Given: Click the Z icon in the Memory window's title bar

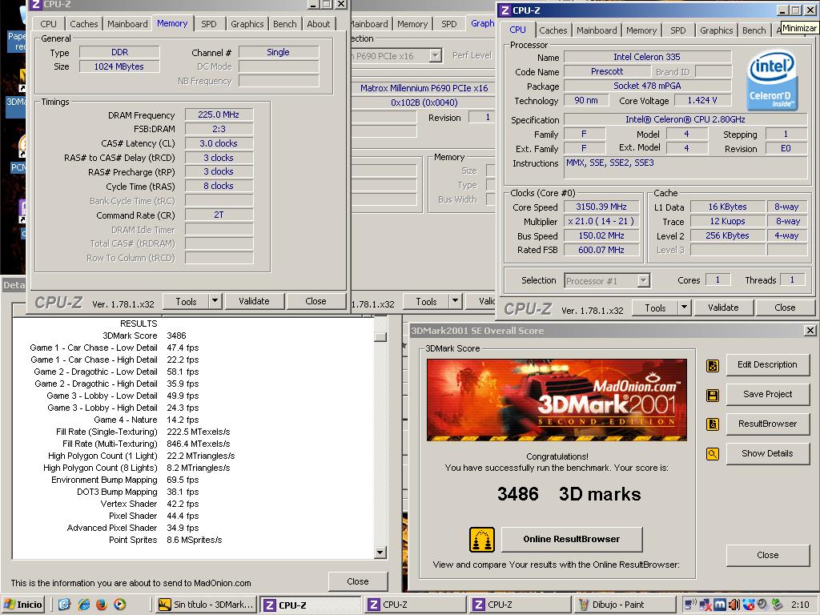Looking at the screenshot, I should click(x=35, y=4).
